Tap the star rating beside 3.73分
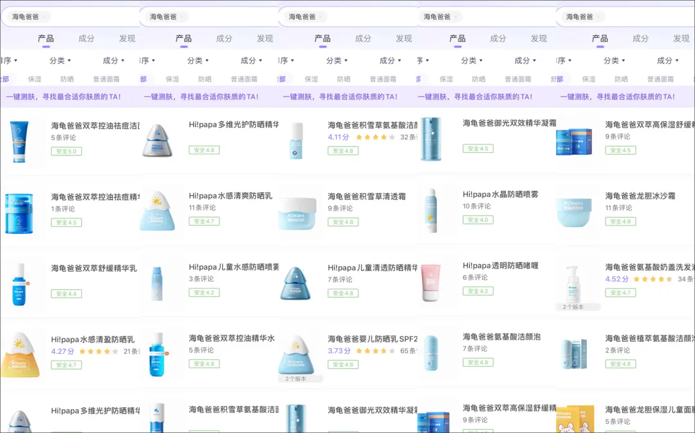The image size is (695, 433). [375, 351]
